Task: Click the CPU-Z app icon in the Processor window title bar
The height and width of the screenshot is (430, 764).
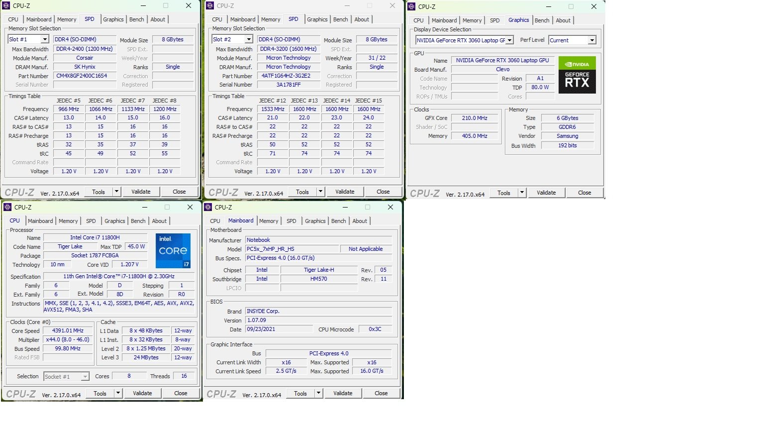Action: point(8,207)
